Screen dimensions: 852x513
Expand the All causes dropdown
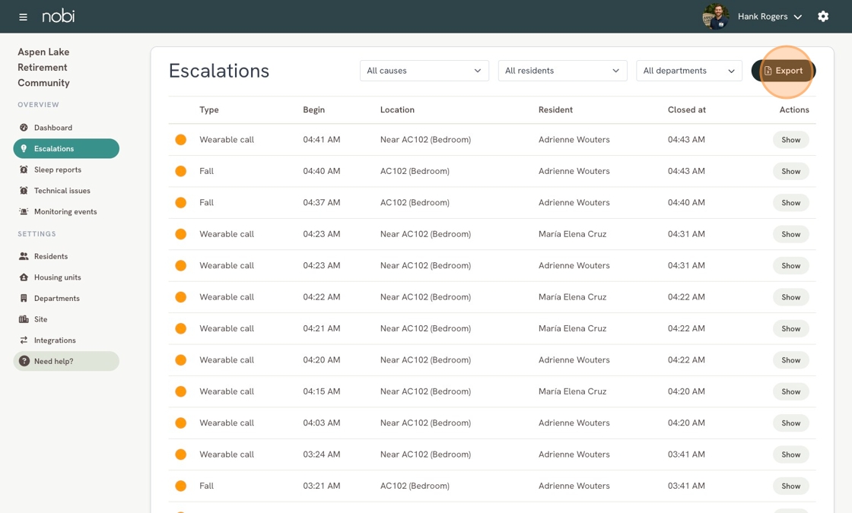(424, 71)
